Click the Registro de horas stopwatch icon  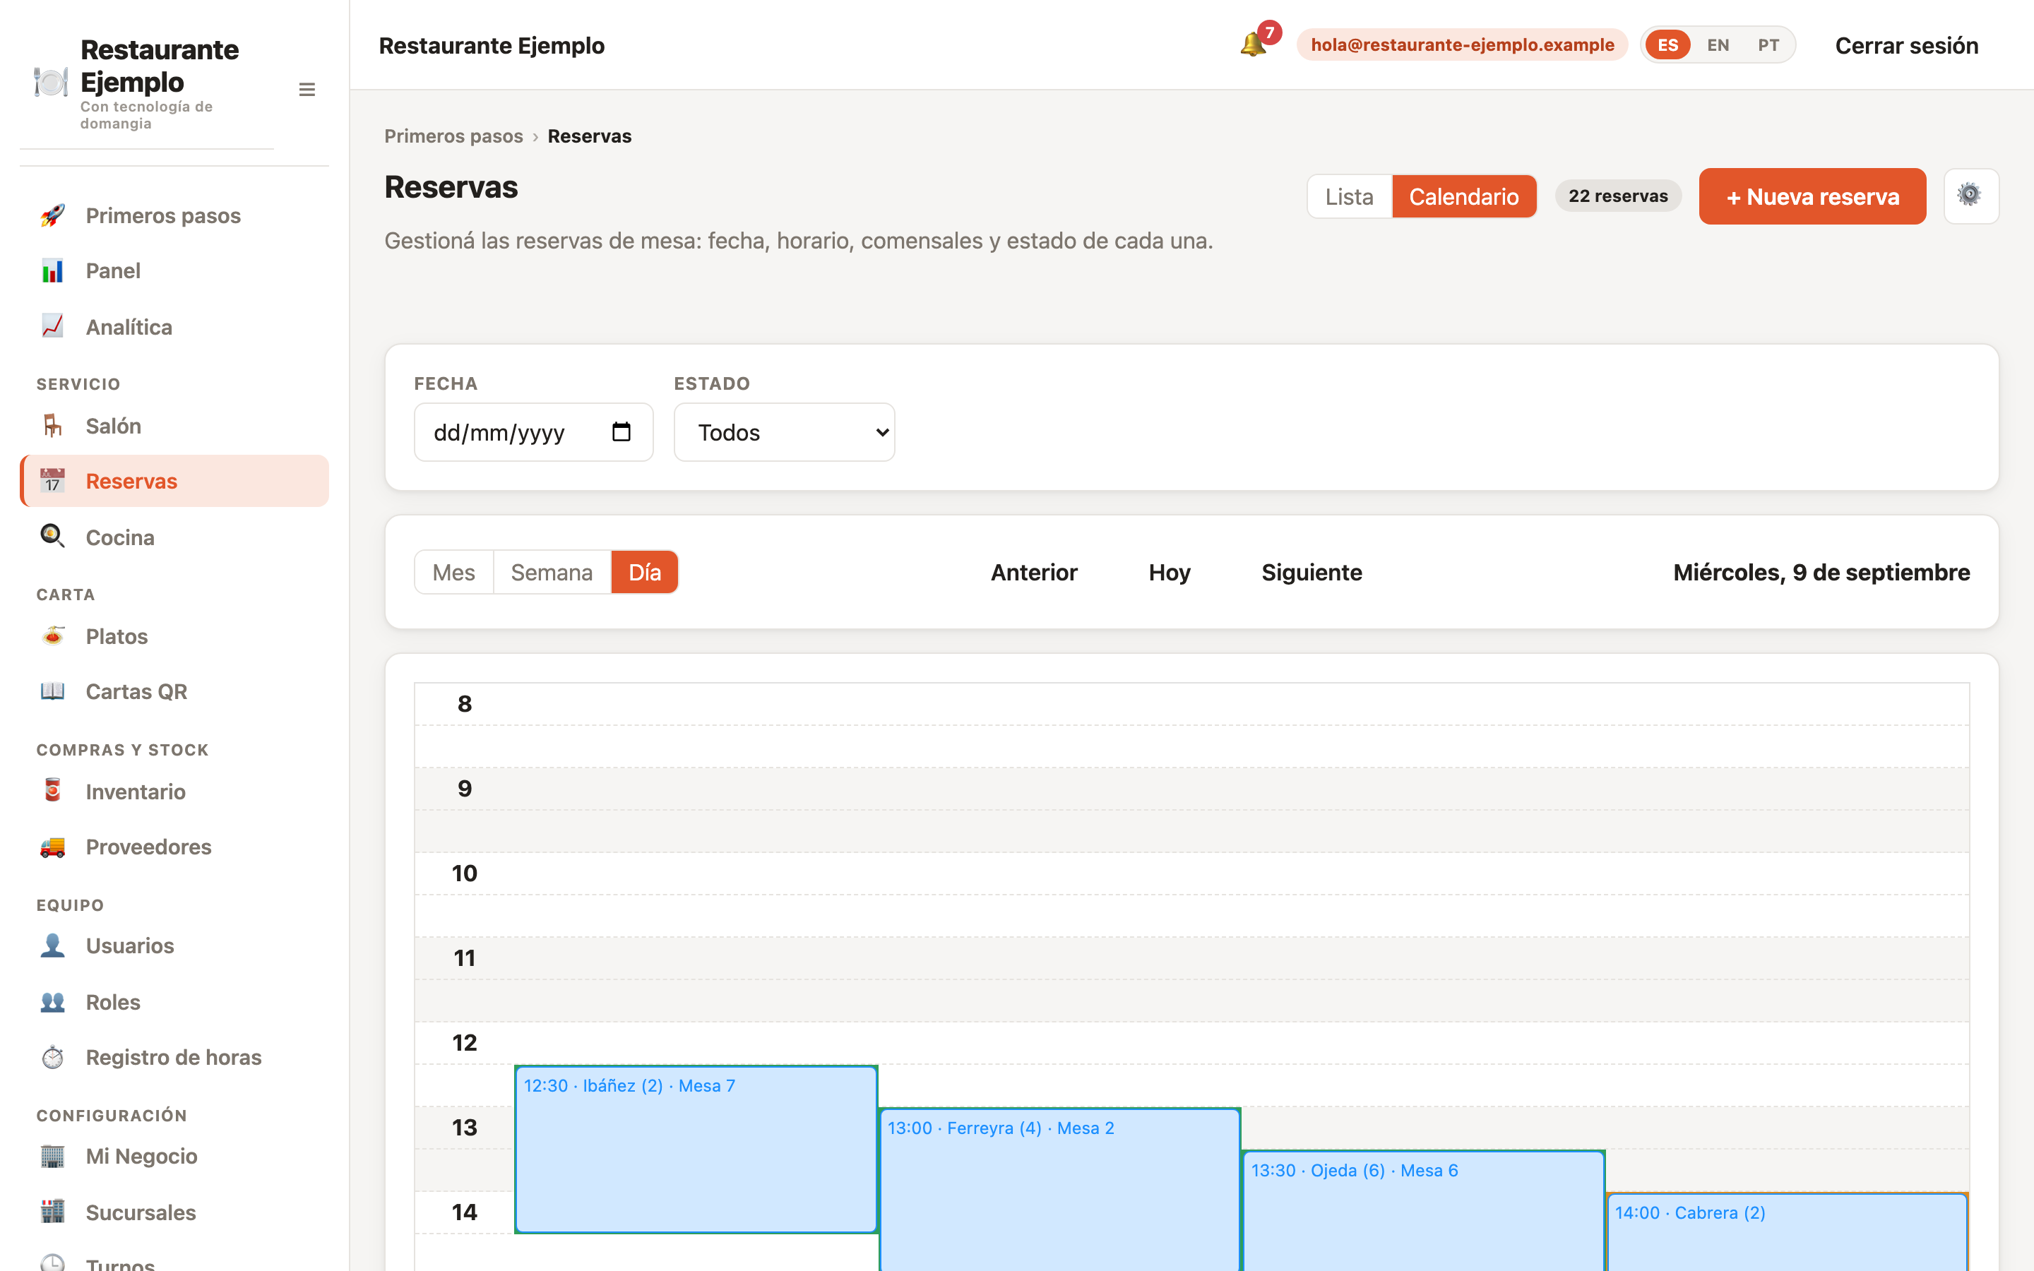52,1056
